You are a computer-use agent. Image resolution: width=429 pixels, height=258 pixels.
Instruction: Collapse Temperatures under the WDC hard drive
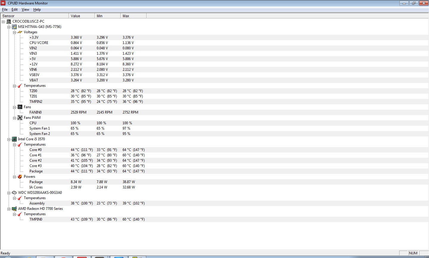[14, 198]
